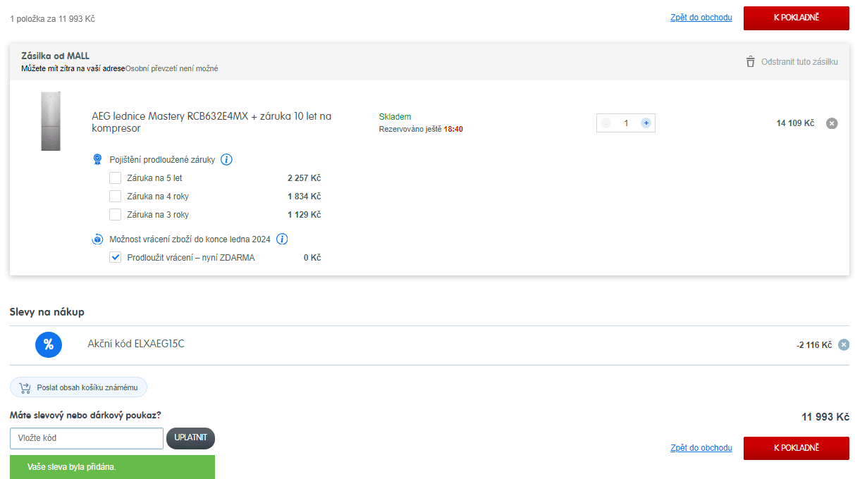Increase quantity with the plus button
The height and width of the screenshot is (479, 855).
646,123
